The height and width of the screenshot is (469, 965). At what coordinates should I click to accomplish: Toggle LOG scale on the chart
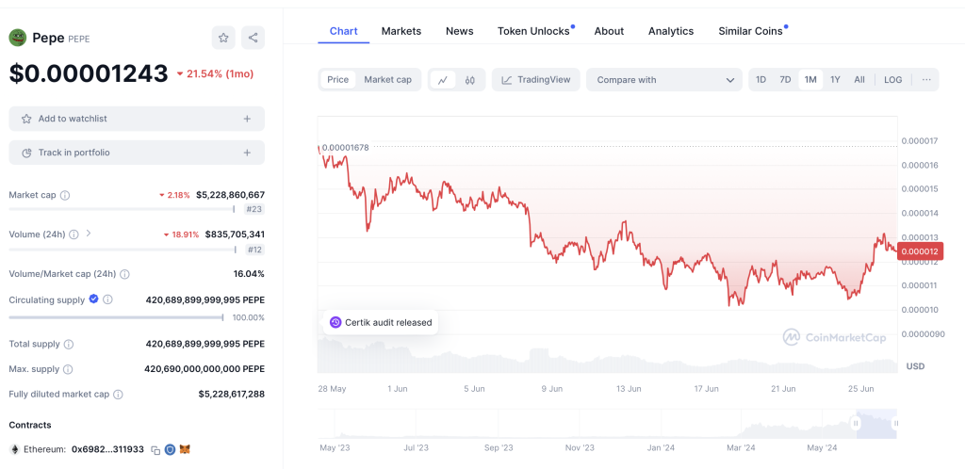(893, 80)
